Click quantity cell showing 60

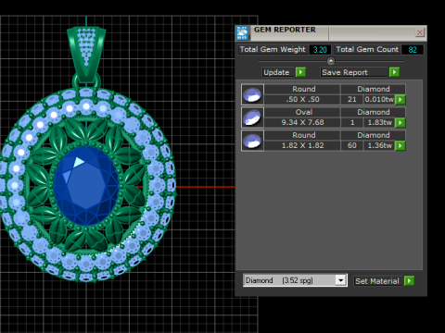(x=352, y=145)
